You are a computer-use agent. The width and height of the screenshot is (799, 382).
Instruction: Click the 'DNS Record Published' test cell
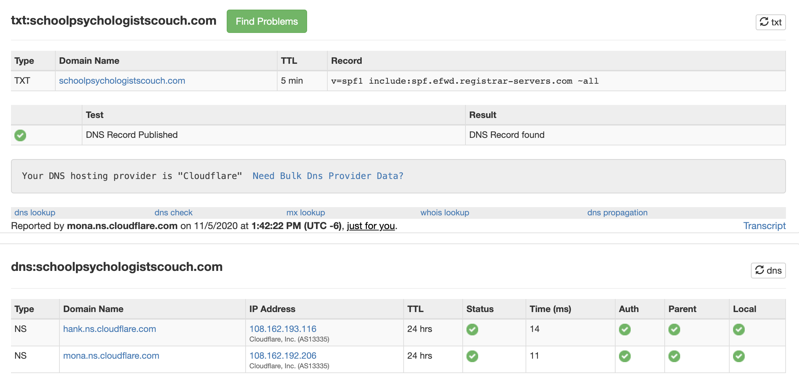[273, 135]
